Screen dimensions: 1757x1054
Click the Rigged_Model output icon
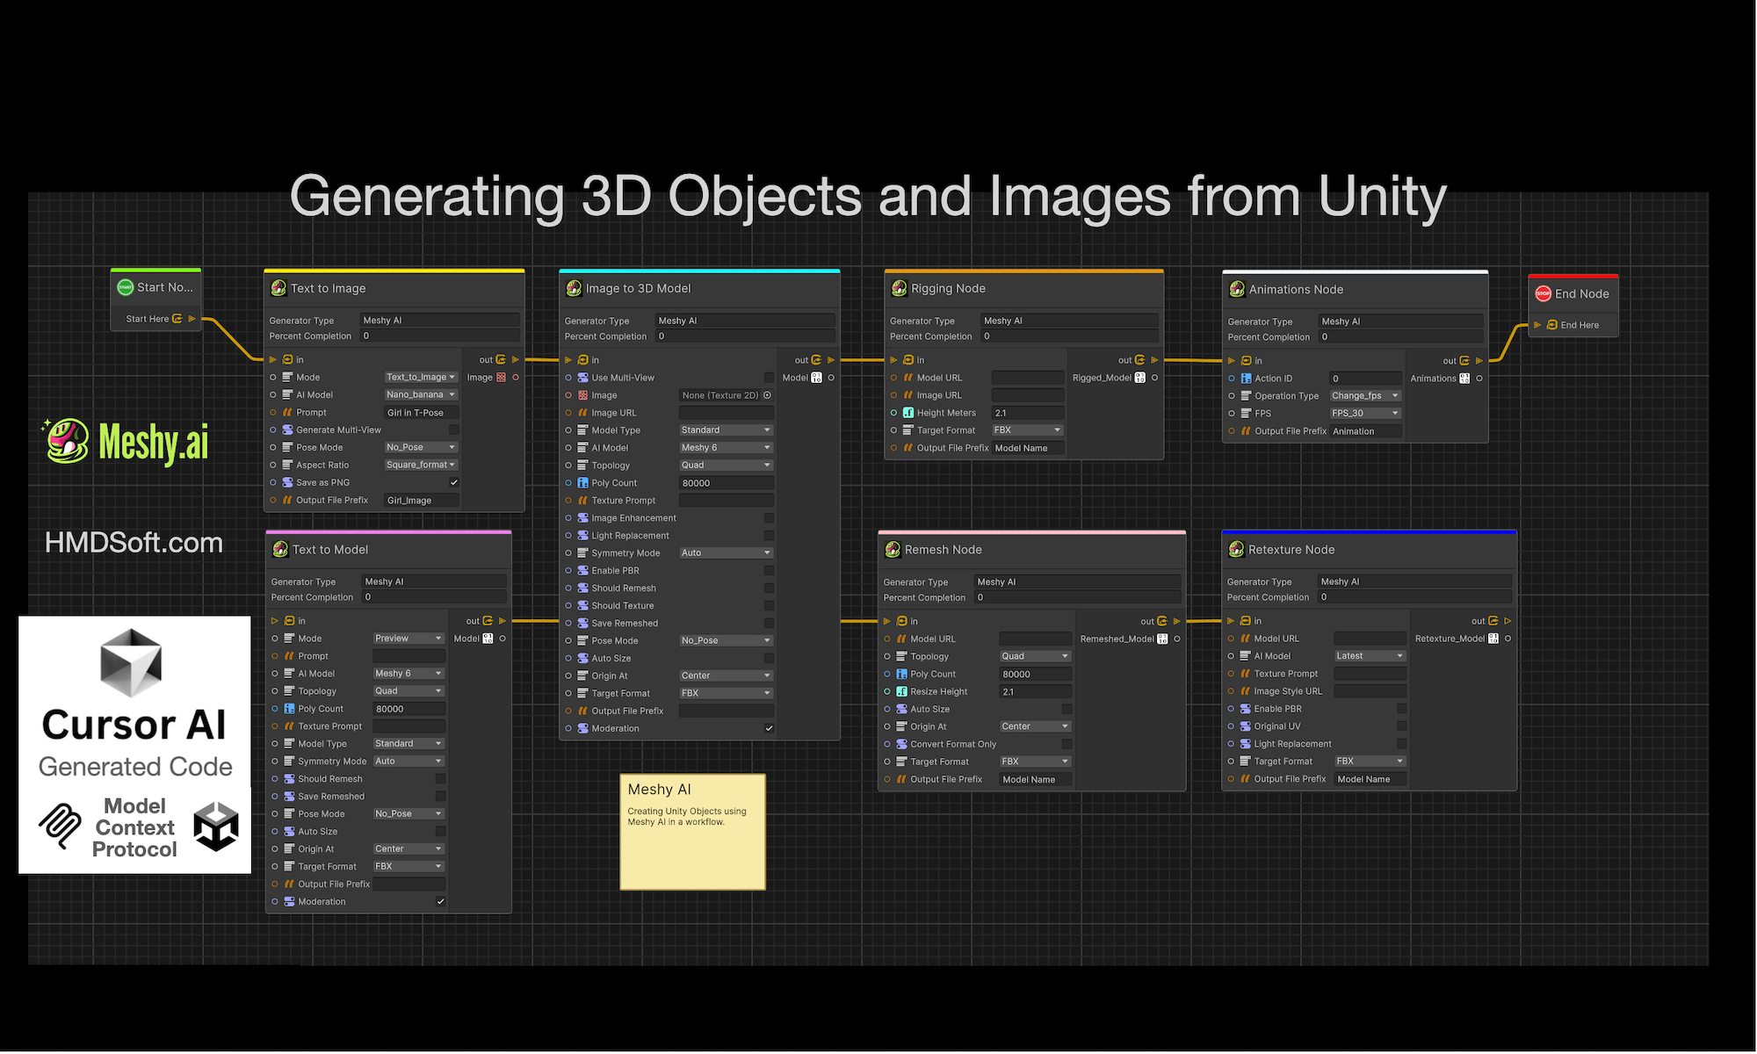[x=1140, y=378]
